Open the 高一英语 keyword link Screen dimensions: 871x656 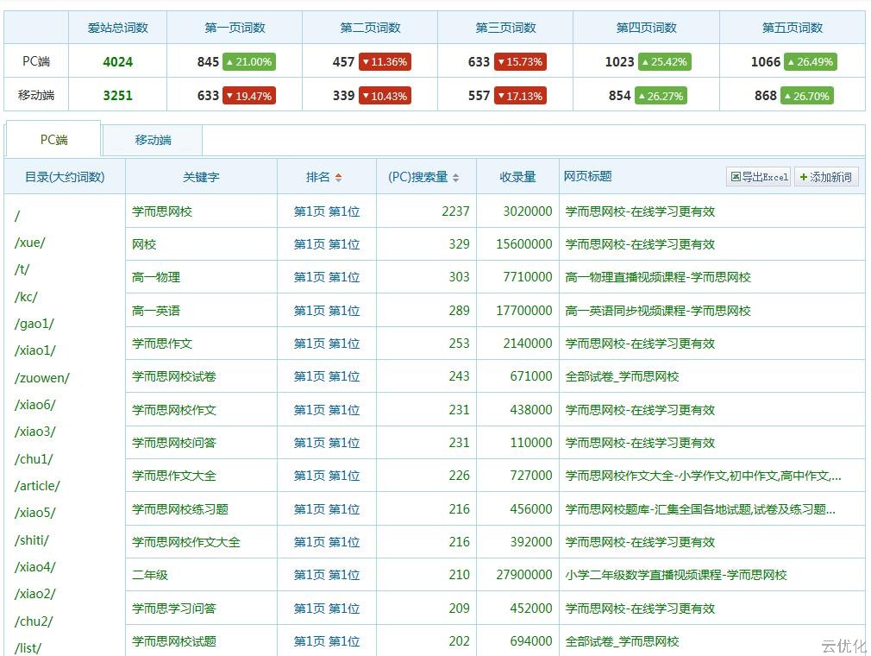tap(156, 310)
